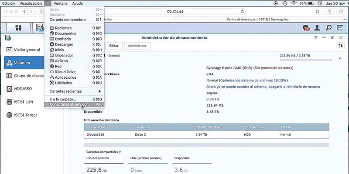
Task: Choose Escritorio in the Ir menu
Action: 74,39
